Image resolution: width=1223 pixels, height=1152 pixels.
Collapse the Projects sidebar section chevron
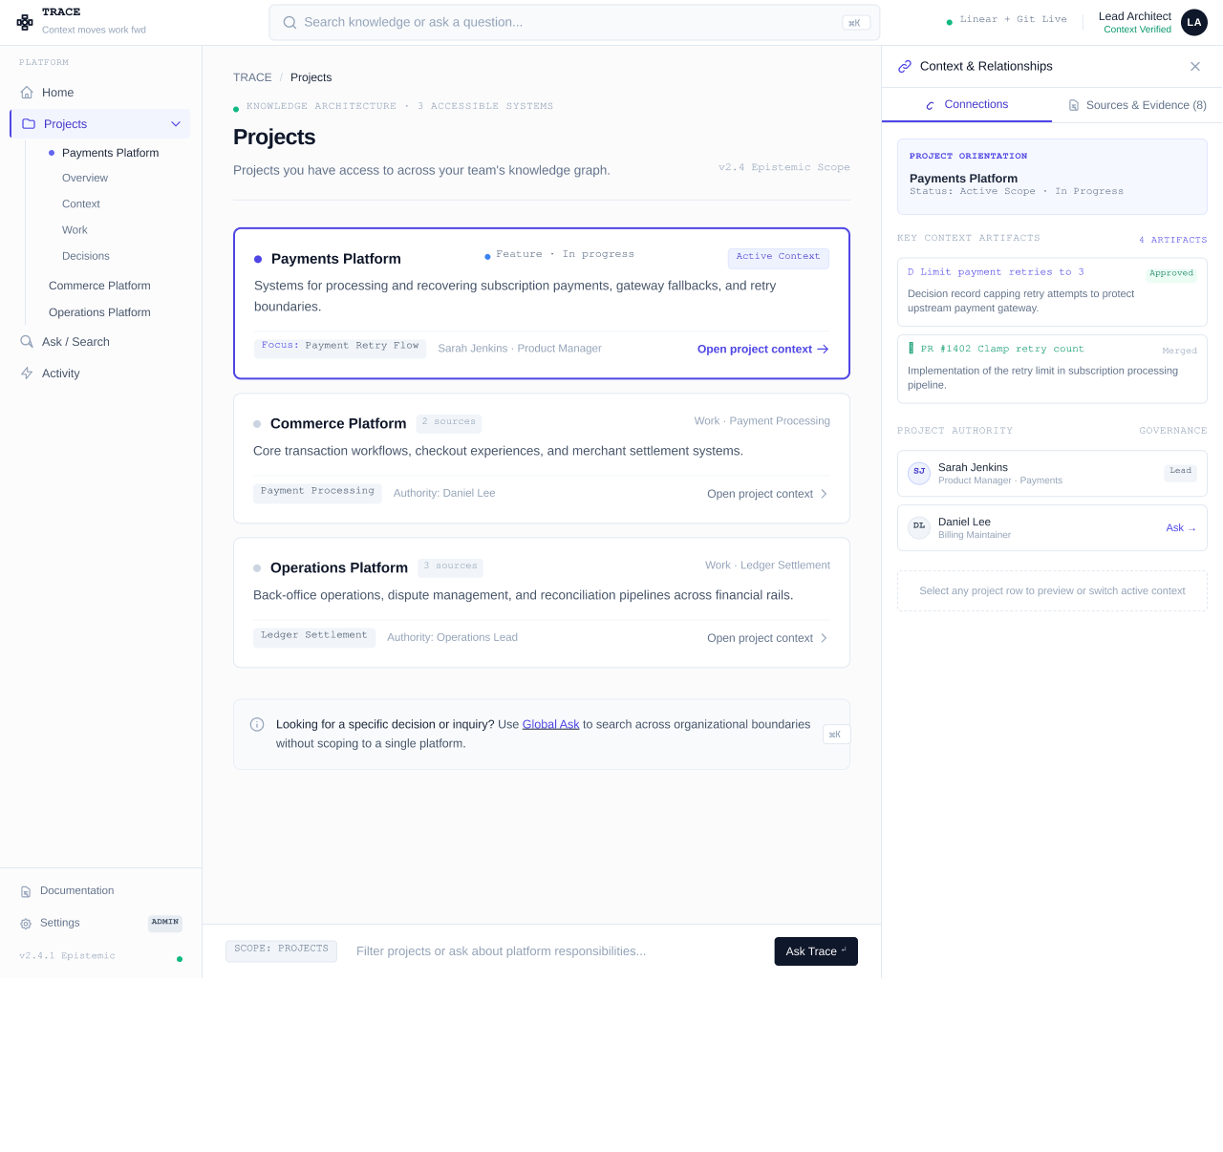pyautogui.click(x=176, y=124)
